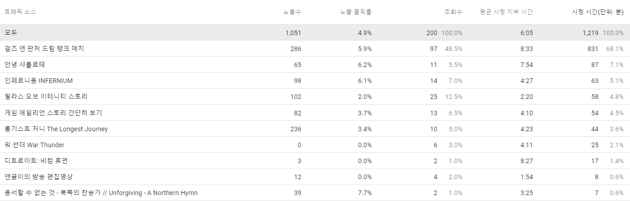Select 앤글이의 방송 편집영상 row

[x=38, y=177]
